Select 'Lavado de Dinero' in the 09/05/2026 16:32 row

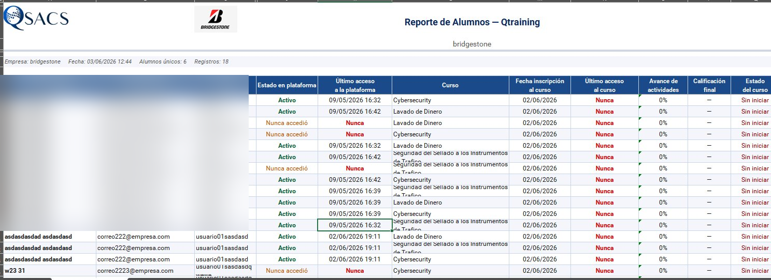(x=418, y=146)
